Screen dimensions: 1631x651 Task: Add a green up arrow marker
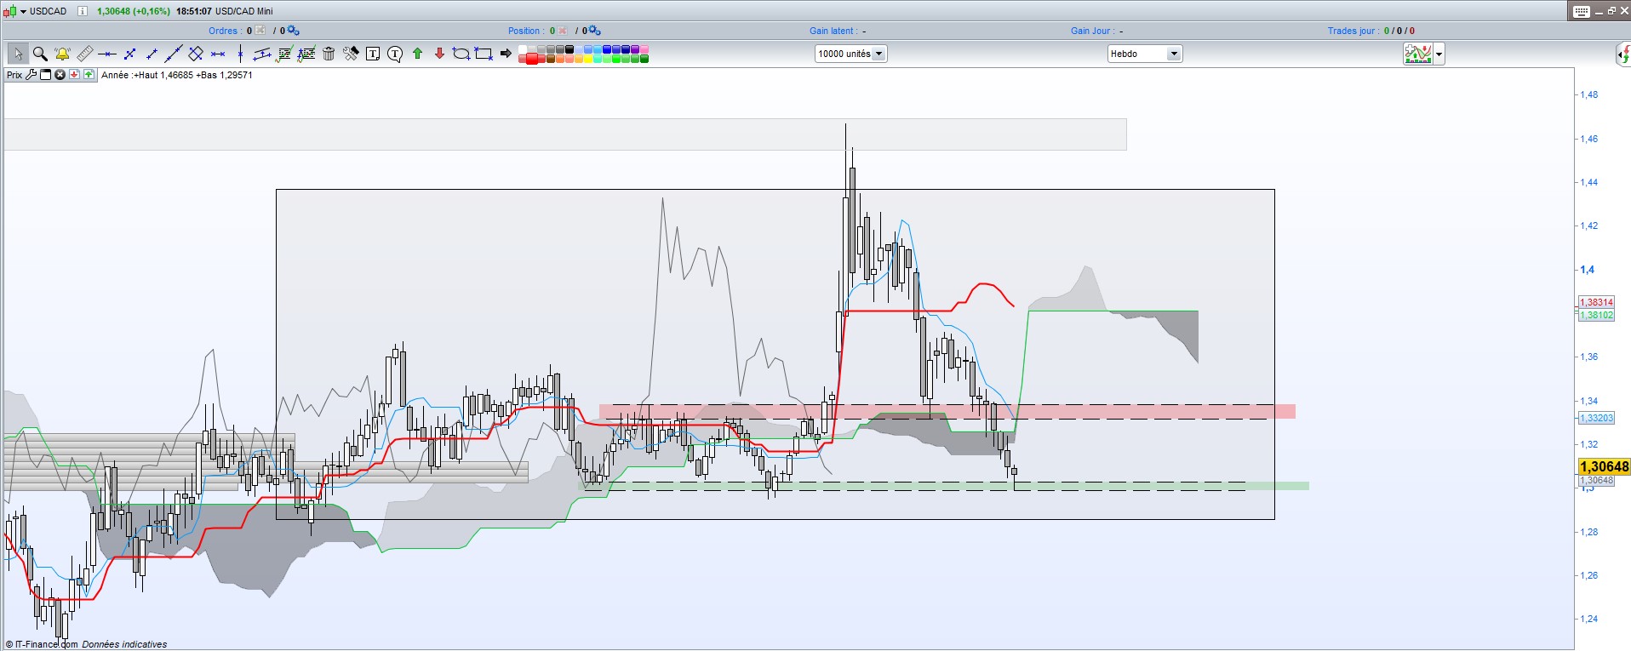click(417, 54)
